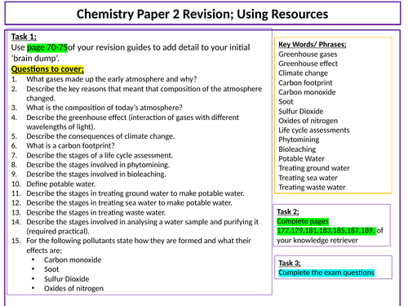
Task: Click the key phrase 'Treating sea water'
Action: (x=308, y=178)
